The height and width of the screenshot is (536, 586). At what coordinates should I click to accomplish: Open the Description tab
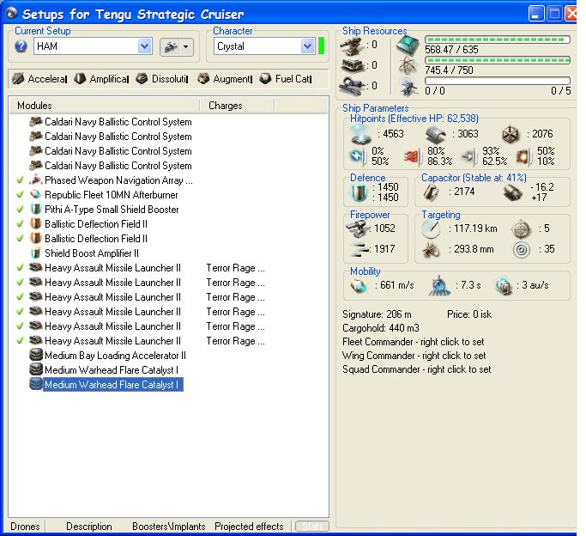coord(89,527)
